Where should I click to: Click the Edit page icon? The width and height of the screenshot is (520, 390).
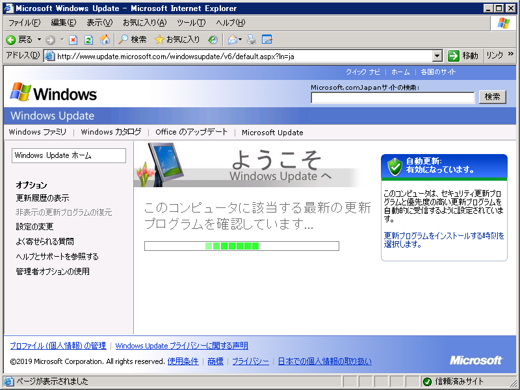pyautogui.click(x=267, y=40)
